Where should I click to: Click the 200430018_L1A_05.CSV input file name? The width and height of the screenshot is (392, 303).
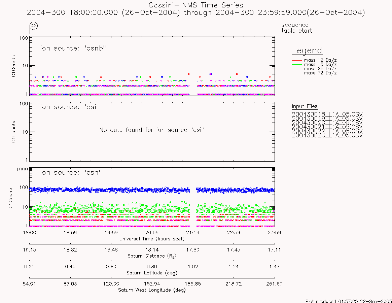pyautogui.click(x=327, y=114)
